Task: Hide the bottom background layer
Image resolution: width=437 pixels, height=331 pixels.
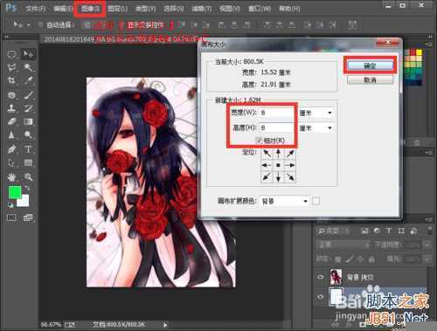Action: point(320,297)
